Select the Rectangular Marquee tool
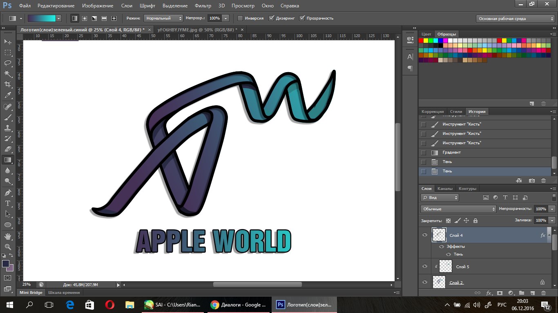 [8, 52]
